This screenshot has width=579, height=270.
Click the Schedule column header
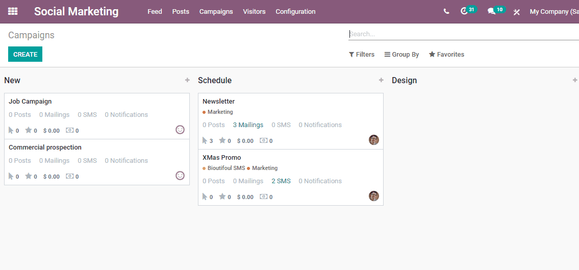(215, 80)
